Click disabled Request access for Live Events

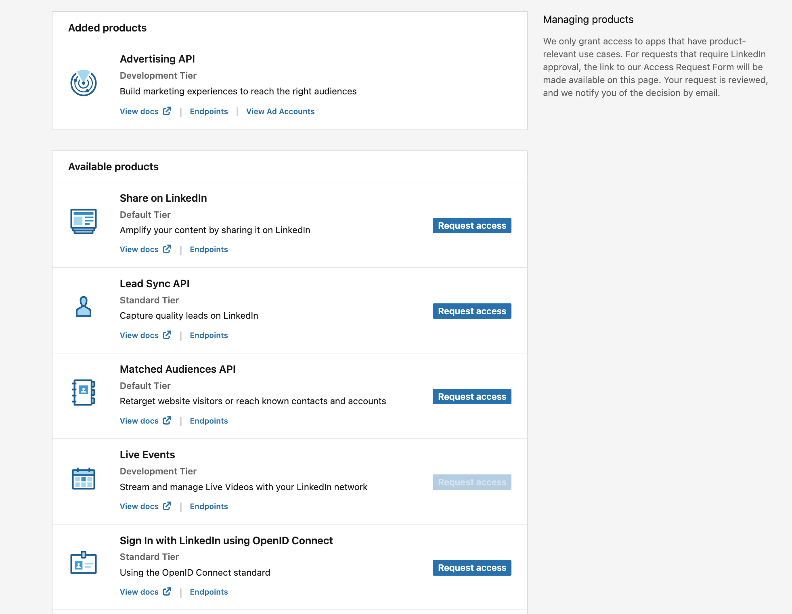pos(472,482)
